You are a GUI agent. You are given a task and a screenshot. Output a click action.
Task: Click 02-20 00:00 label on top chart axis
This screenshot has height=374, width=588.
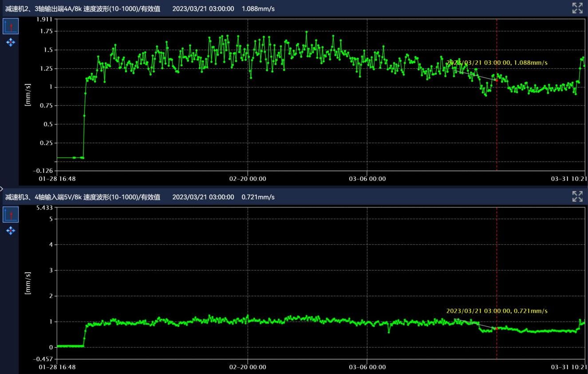click(x=248, y=179)
